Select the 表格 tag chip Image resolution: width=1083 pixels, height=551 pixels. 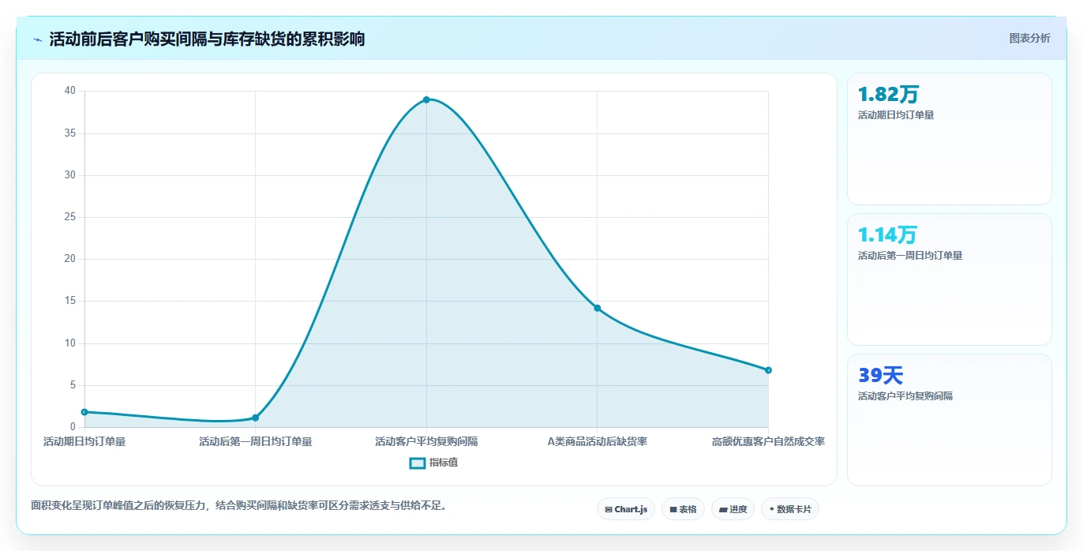tap(683, 509)
